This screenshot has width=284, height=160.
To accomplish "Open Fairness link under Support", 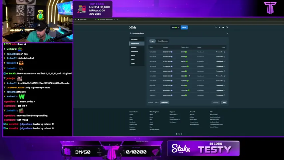I will 172,117.
